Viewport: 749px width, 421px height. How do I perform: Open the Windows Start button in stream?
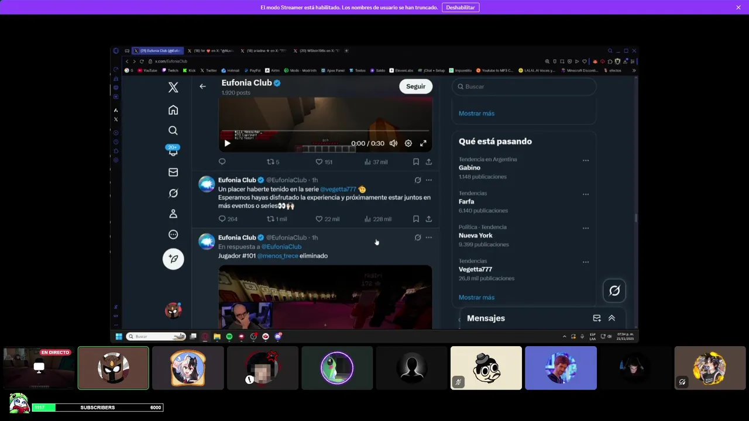(x=119, y=336)
